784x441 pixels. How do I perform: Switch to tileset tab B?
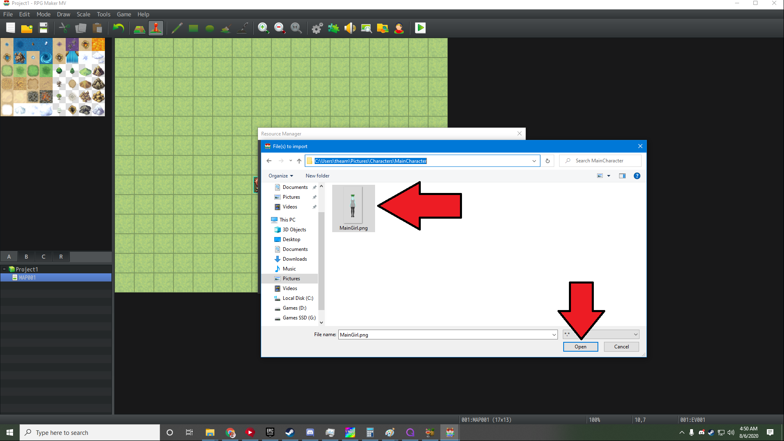pyautogui.click(x=26, y=257)
